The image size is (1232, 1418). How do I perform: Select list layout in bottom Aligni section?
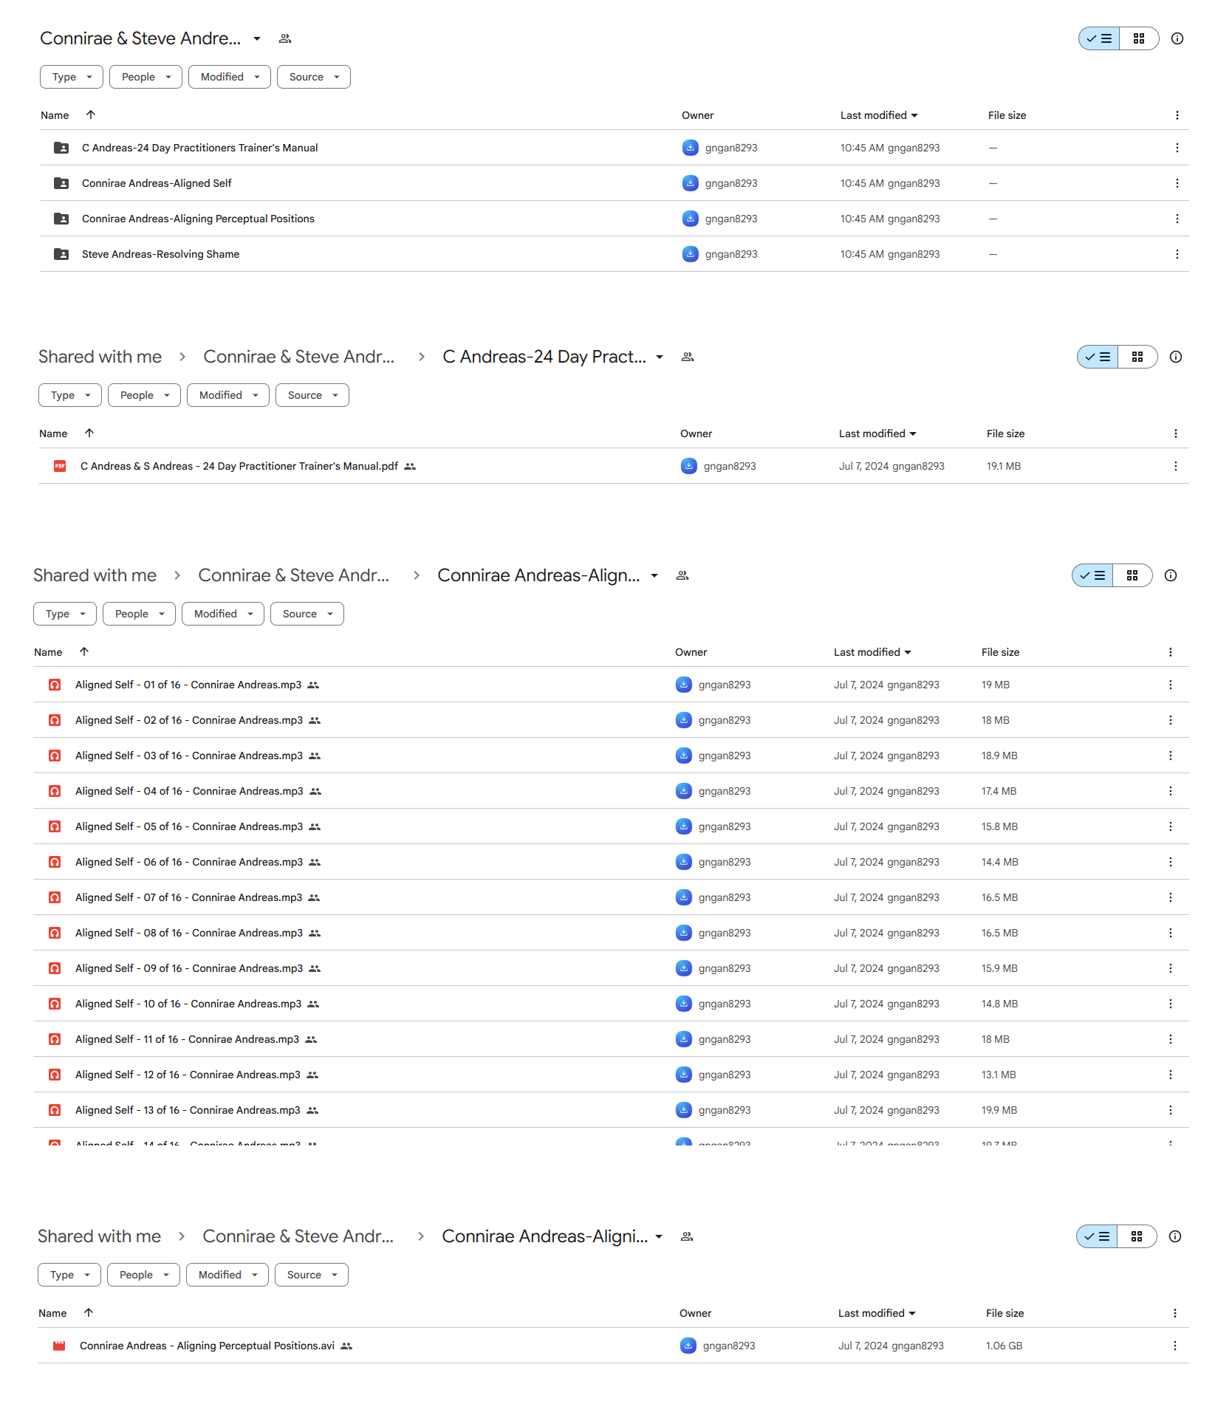1097,1236
